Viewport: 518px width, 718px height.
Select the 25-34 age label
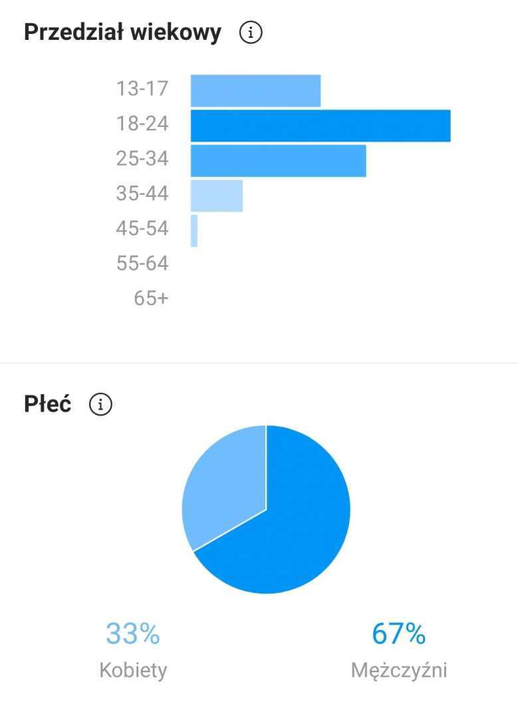(142, 159)
